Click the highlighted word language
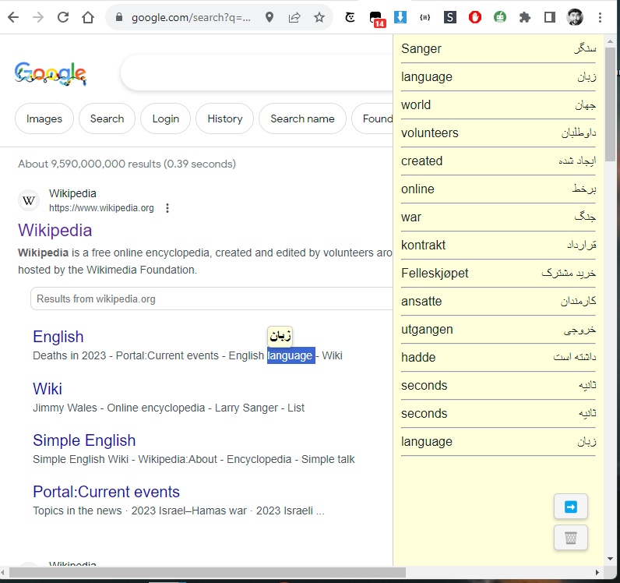The width and height of the screenshot is (620, 583). click(x=291, y=355)
